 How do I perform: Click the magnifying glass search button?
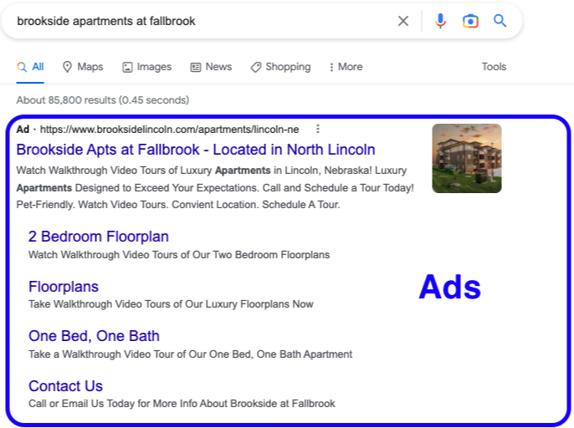(x=500, y=21)
